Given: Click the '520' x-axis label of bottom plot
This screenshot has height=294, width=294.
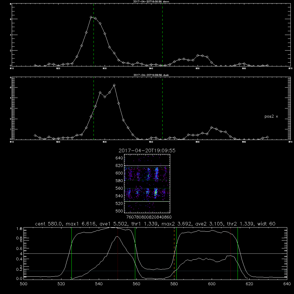Looking at the screenshot, I should coord(61,284).
